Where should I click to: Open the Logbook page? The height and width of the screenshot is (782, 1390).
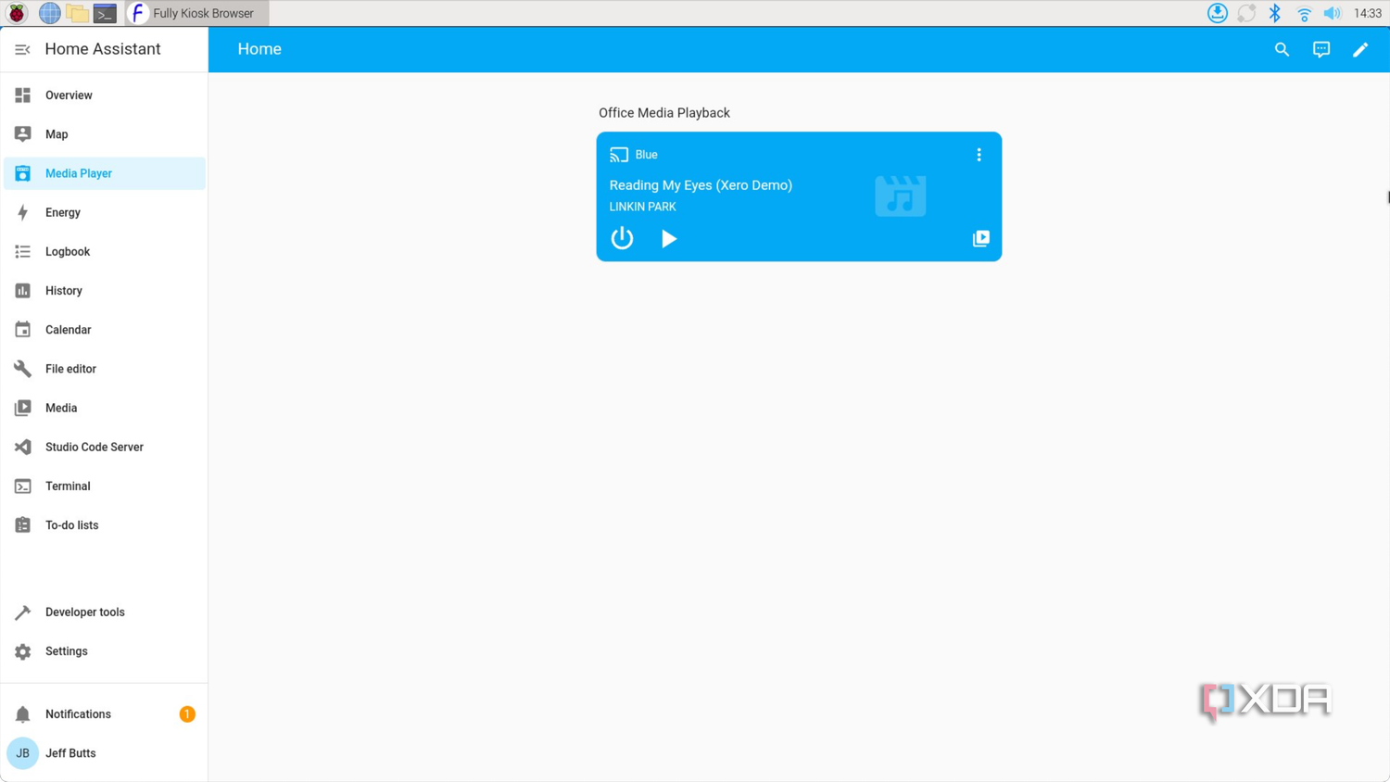(105, 251)
